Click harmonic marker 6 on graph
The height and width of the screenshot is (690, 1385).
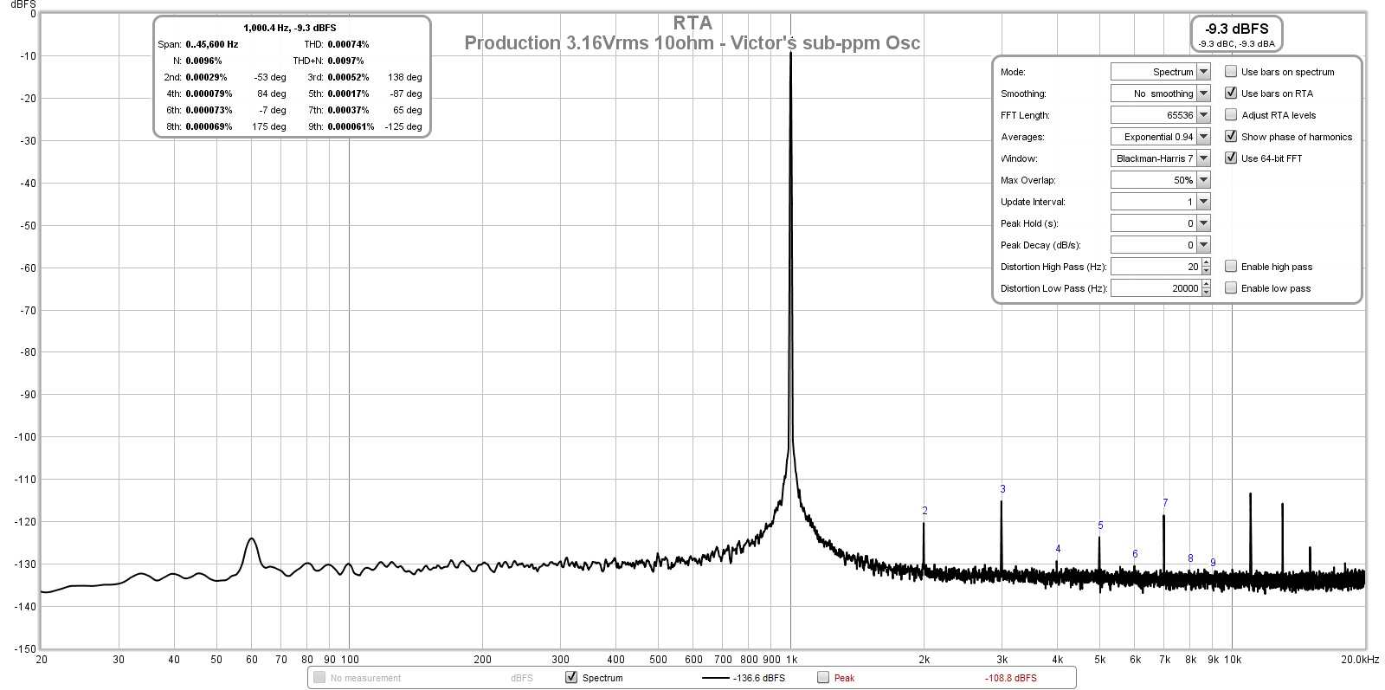tap(1135, 554)
